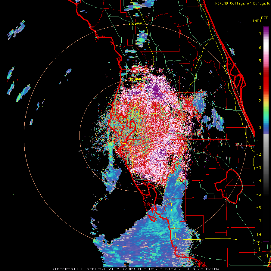
Task: Select the -3 value on the color scale
Action: (x=259, y=168)
